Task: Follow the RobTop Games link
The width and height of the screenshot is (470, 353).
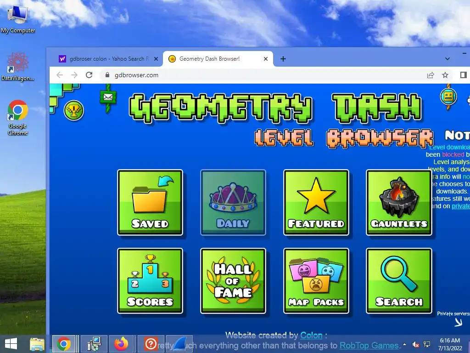Action: tap(369, 346)
